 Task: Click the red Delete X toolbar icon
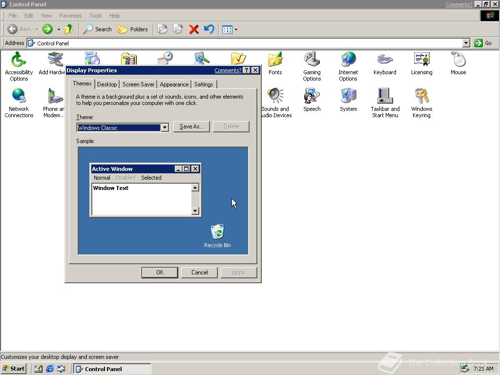click(x=193, y=29)
